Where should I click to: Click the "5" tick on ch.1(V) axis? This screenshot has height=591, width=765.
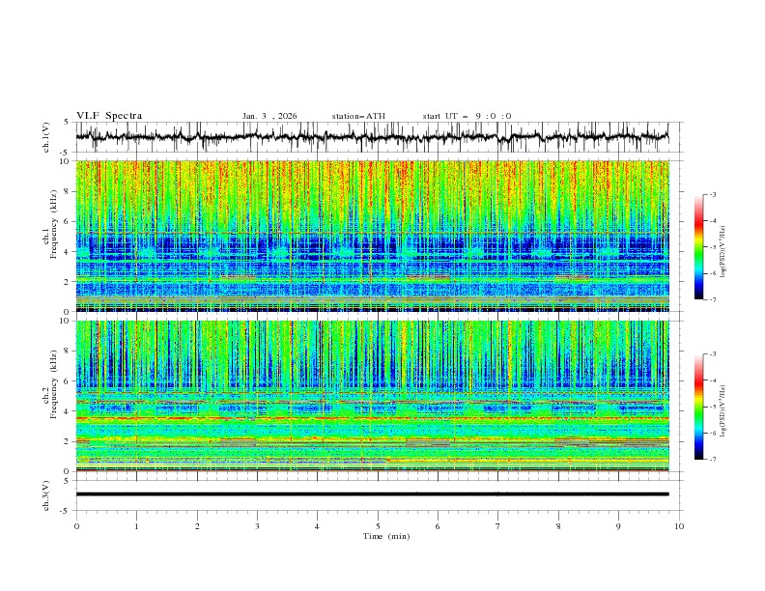(x=67, y=123)
